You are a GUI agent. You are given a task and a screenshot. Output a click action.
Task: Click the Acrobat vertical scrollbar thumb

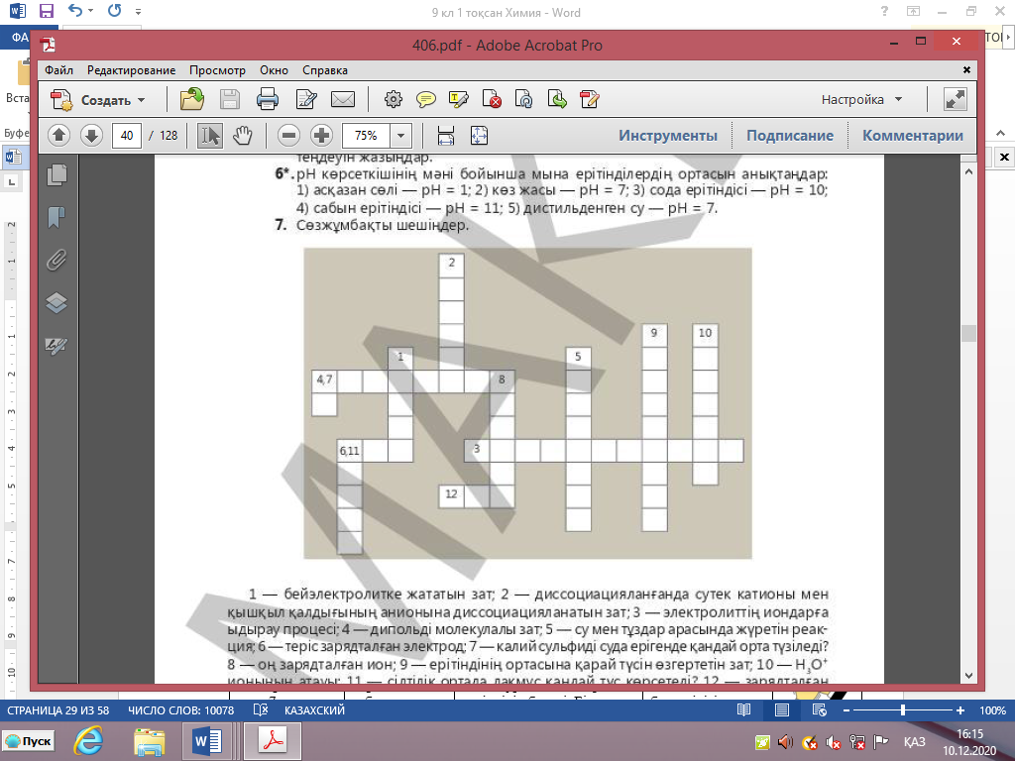click(x=968, y=333)
